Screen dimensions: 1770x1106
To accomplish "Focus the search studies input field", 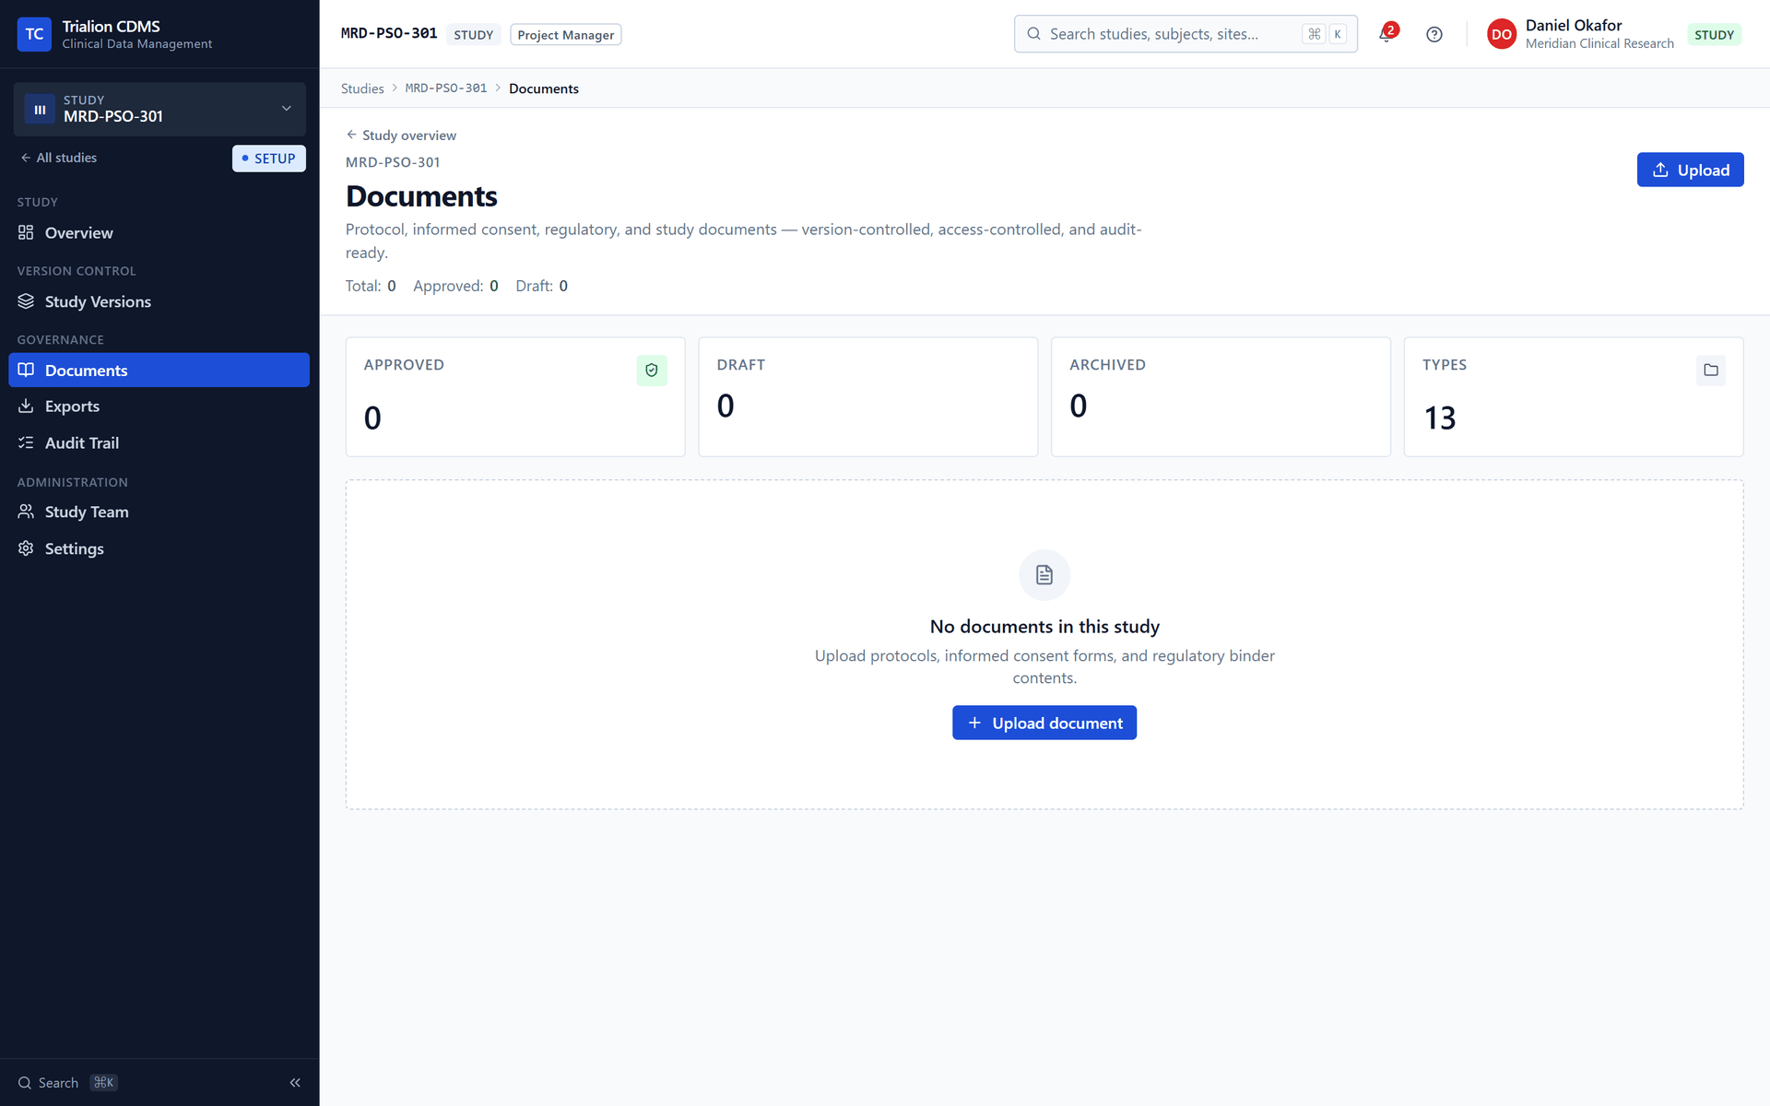I will coord(1186,34).
